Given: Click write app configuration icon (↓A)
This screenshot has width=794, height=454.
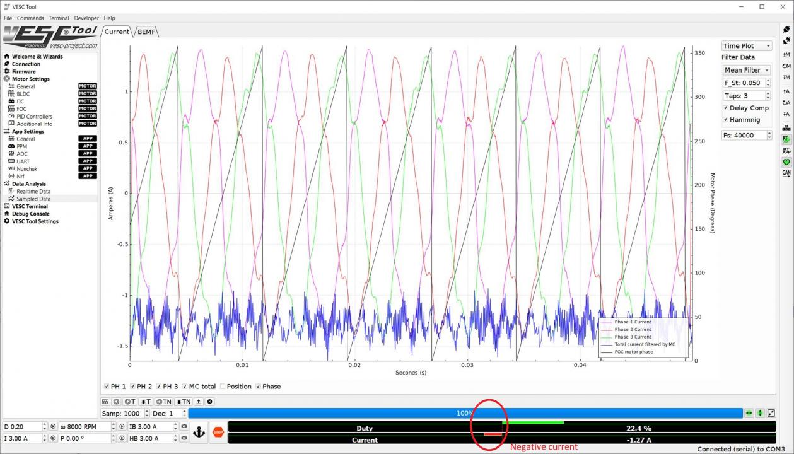Looking at the screenshot, I should pyautogui.click(x=786, y=114).
